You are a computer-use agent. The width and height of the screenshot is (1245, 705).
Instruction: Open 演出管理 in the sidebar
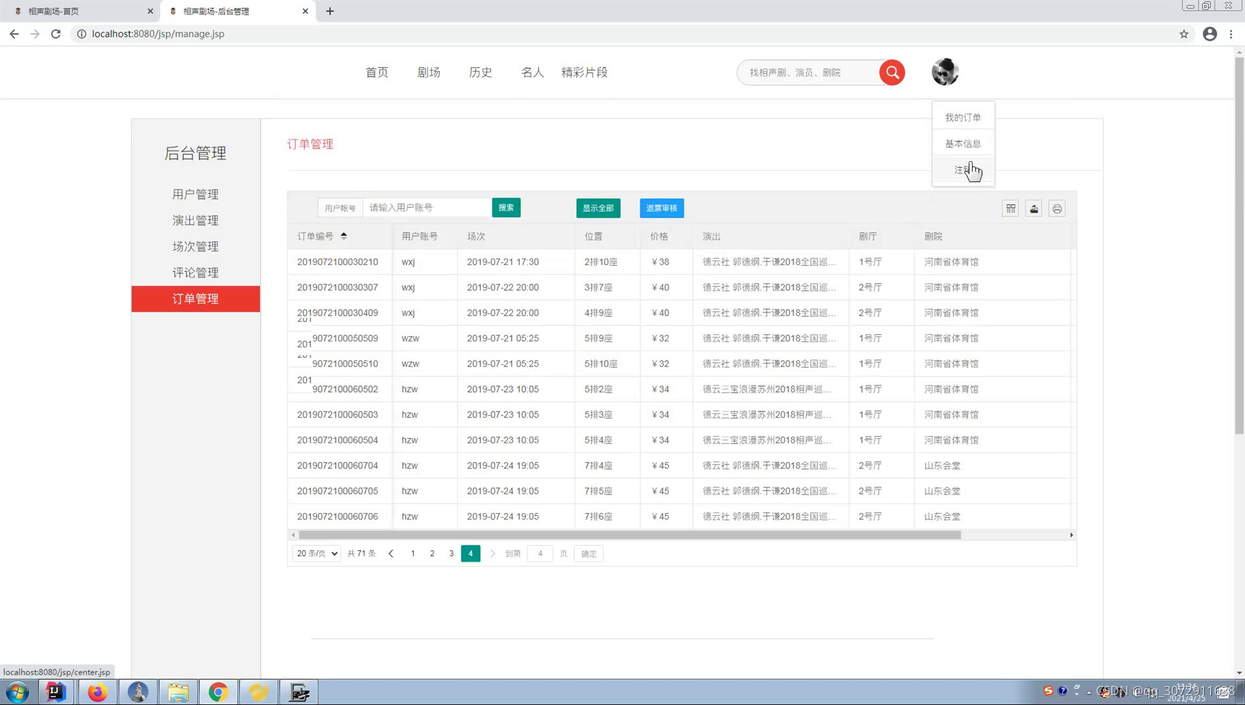[195, 220]
